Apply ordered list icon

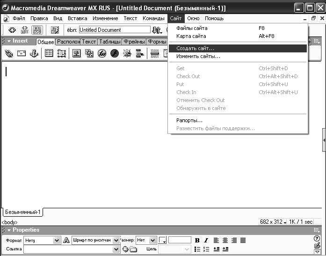point(206,249)
